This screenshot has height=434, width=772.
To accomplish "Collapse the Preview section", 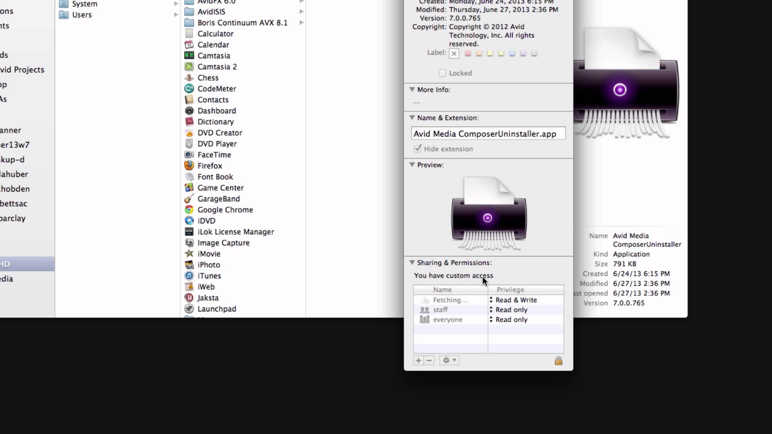I will pos(412,164).
